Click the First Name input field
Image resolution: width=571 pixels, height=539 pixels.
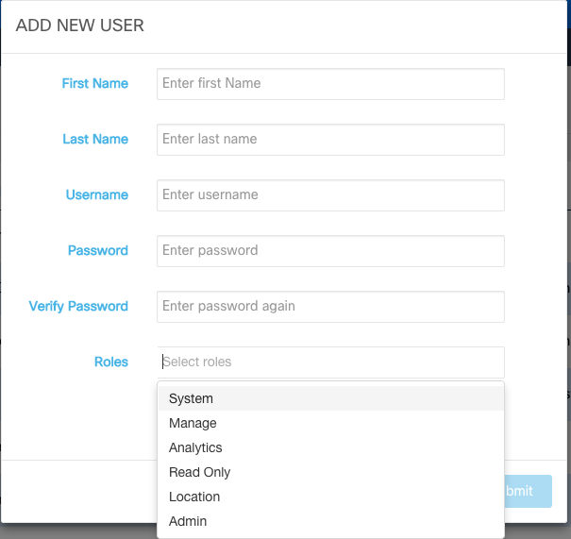tap(330, 83)
